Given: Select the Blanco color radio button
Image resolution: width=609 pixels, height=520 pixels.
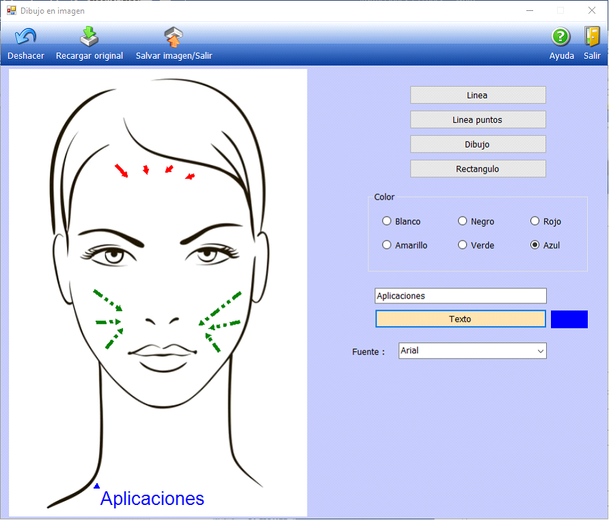Looking at the screenshot, I should [387, 221].
